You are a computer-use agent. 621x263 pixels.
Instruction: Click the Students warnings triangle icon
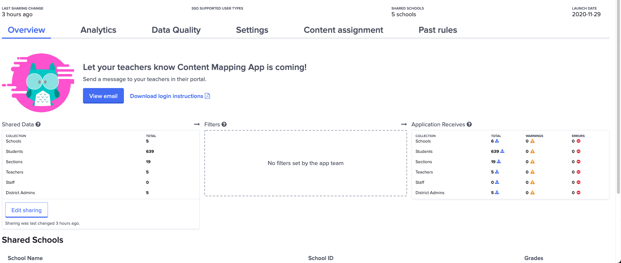532,151
